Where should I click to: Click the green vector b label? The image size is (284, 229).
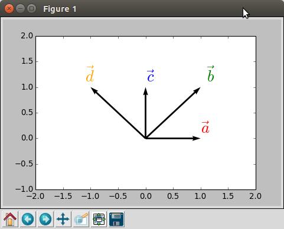tap(211, 74)
